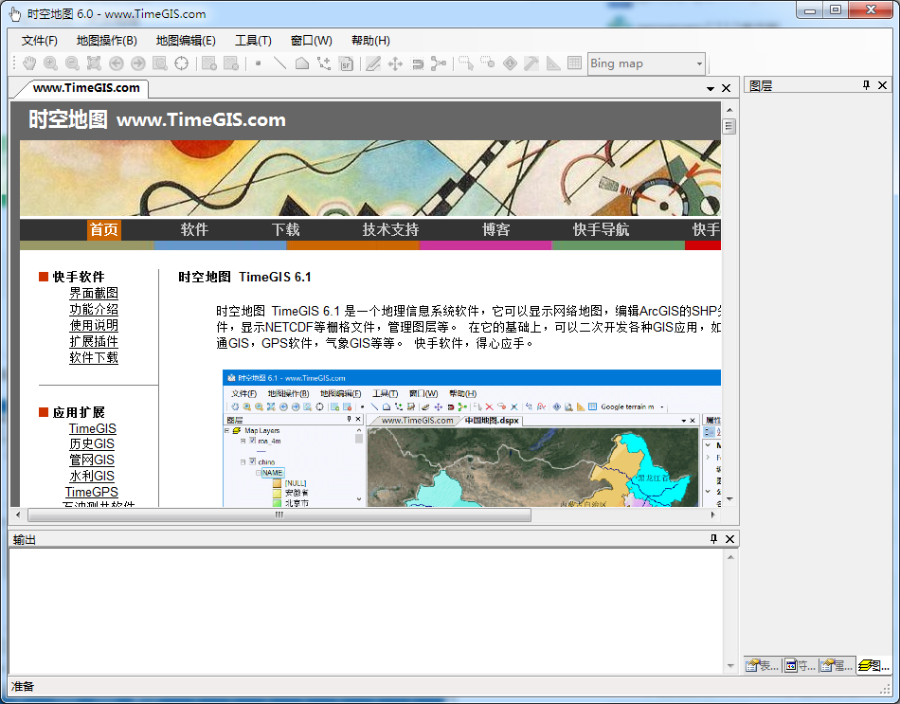Screen dimensions: 900x704
Task: Click 博客 in the web navigation bar
Action: (x=495, y=229)
